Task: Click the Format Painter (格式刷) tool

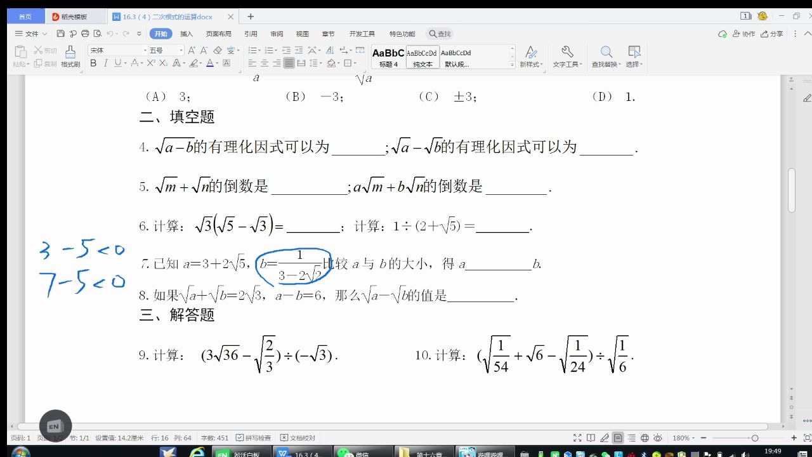Action: (x=70, y=56)
